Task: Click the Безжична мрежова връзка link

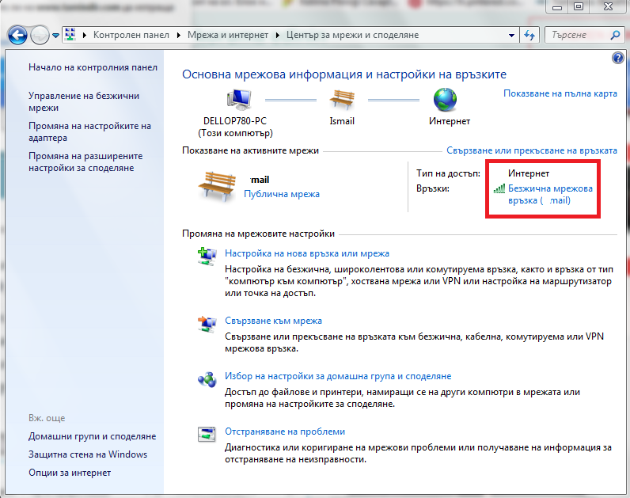Action: point(550,195)
